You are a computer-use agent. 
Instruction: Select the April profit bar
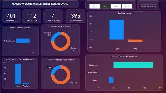coord(117,29)
